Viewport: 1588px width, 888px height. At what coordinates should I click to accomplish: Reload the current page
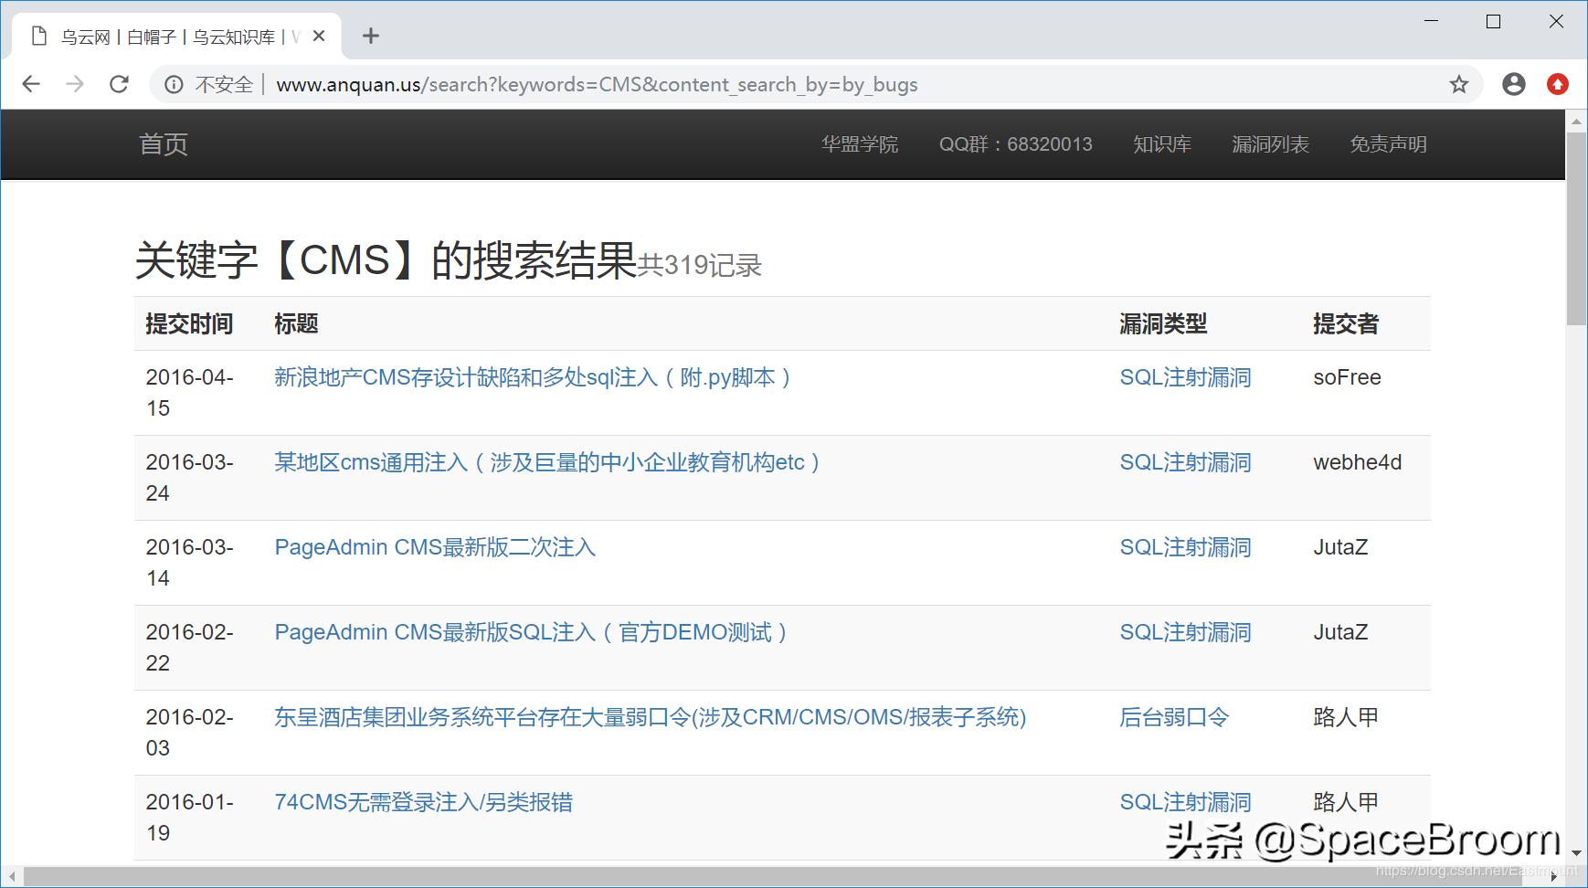click(x=119, y=84)
